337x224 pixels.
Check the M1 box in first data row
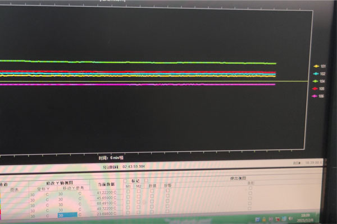tap(128, 192)
